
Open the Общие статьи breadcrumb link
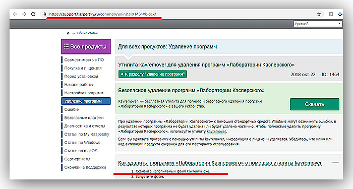coord(87,33)
